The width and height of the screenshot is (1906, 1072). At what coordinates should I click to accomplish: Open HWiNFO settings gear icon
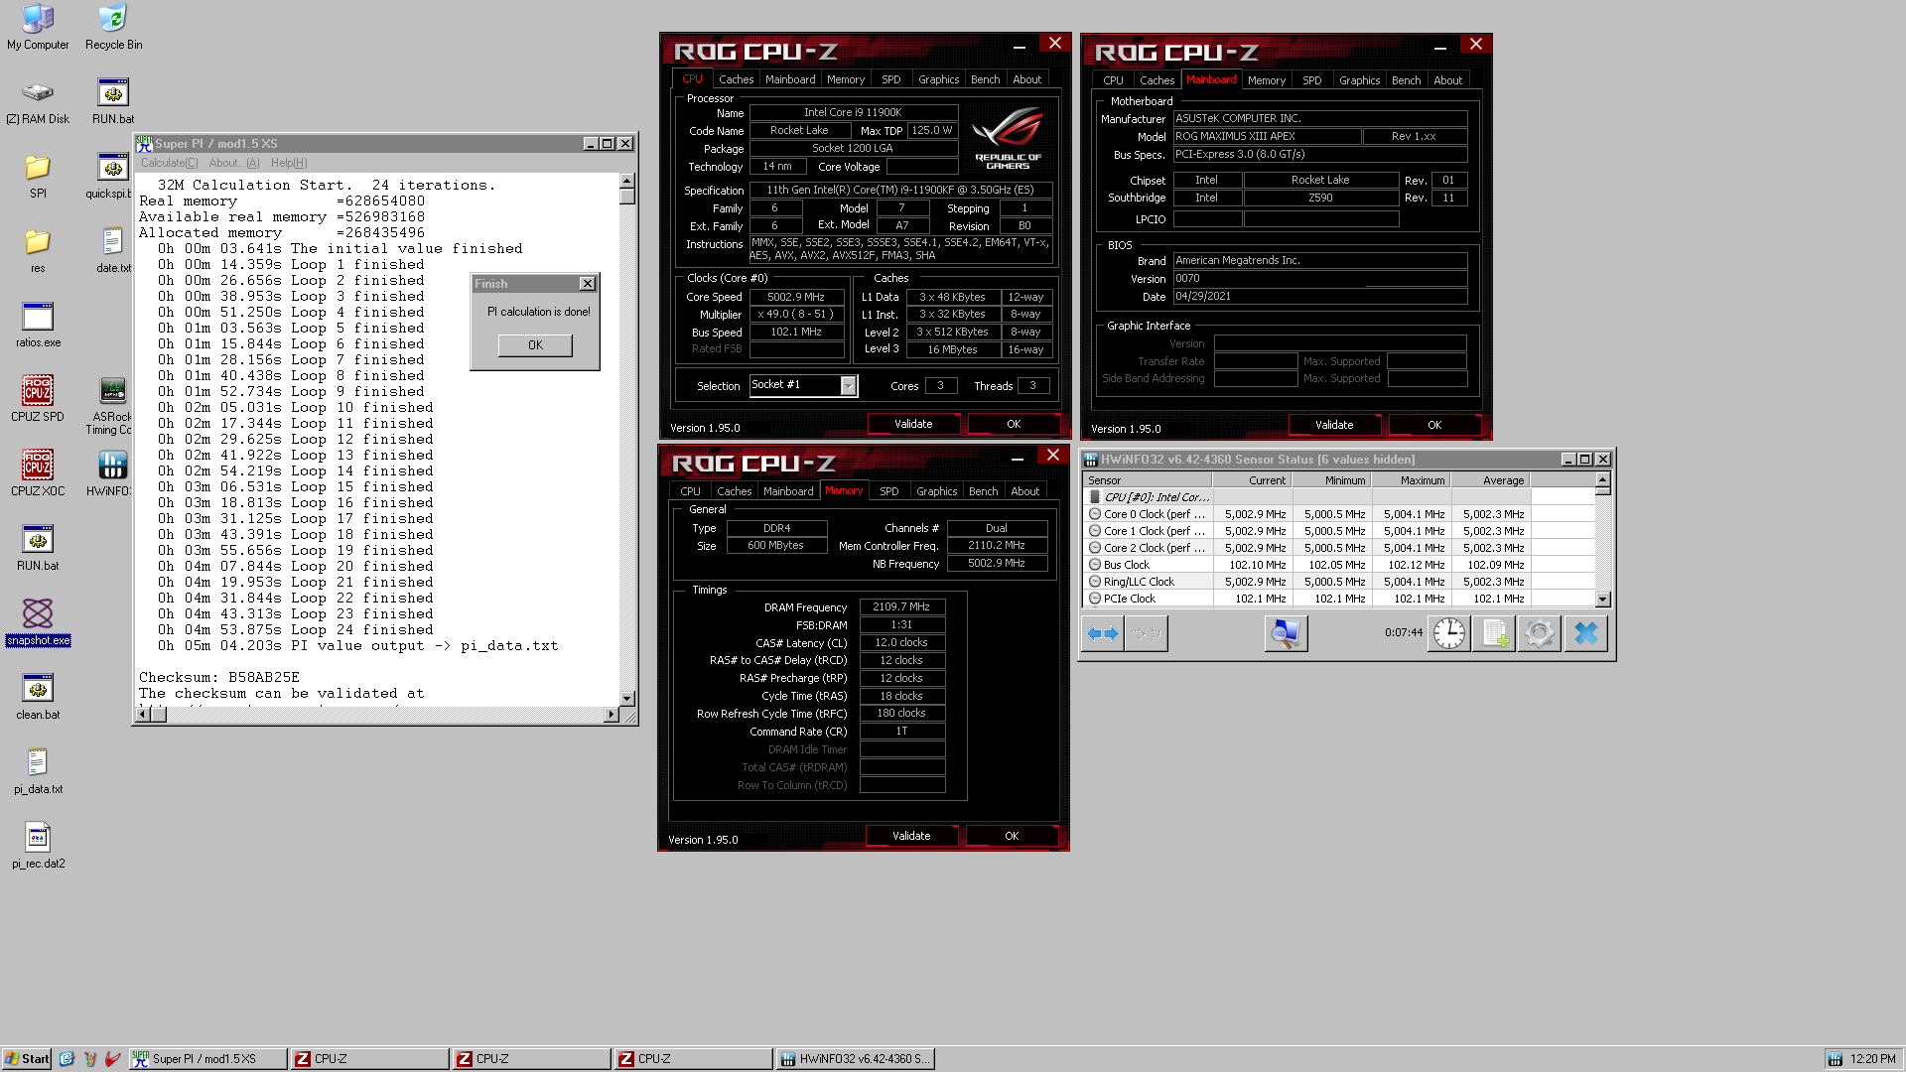pos(1540,633)
